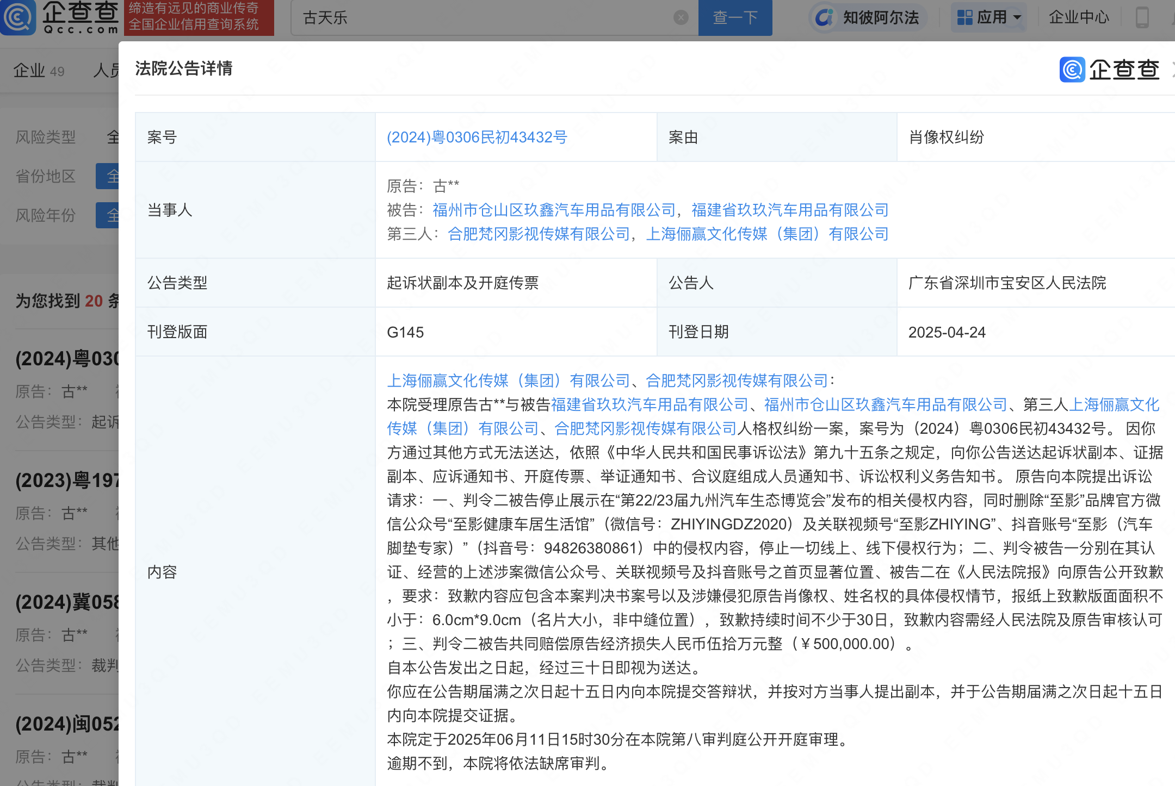Viewport: 1175px width, 786px height.
Task: Open the 知彼阿尔法 assistant
Action: (869, 18)
